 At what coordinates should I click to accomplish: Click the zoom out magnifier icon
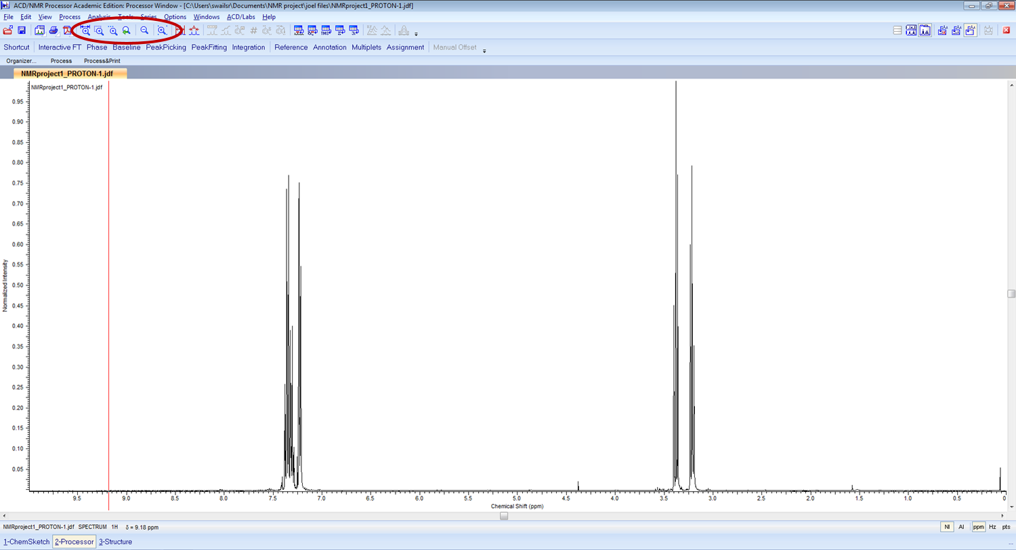(x=144, y=30)
